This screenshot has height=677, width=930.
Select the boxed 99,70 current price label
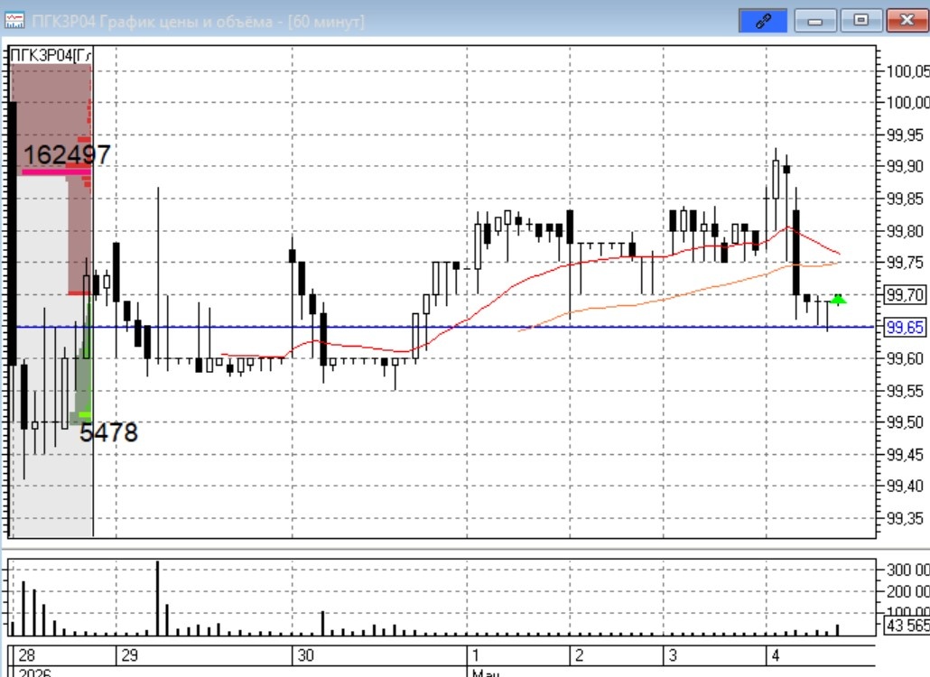coord(905,294)
